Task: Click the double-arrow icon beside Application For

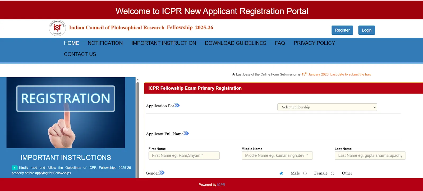Action: click(177, 105)
